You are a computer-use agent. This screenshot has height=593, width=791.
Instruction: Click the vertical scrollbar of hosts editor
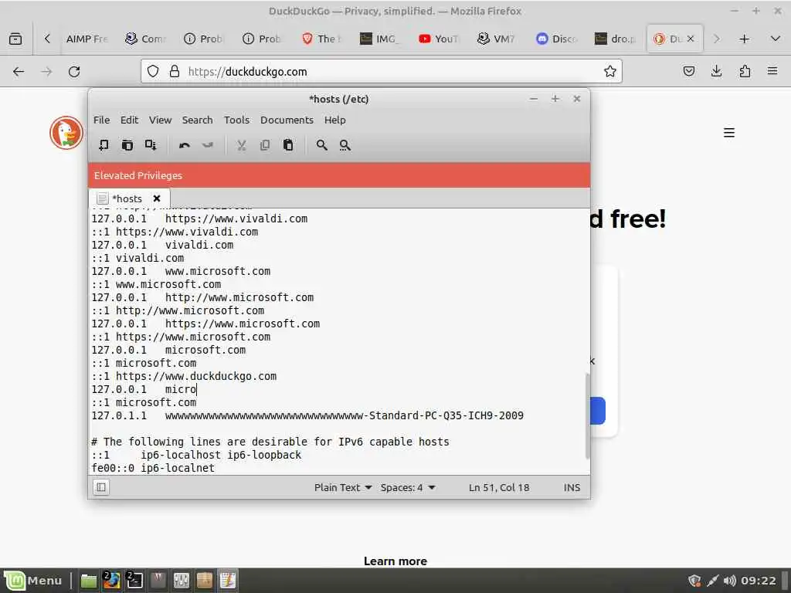coord(587,416)
